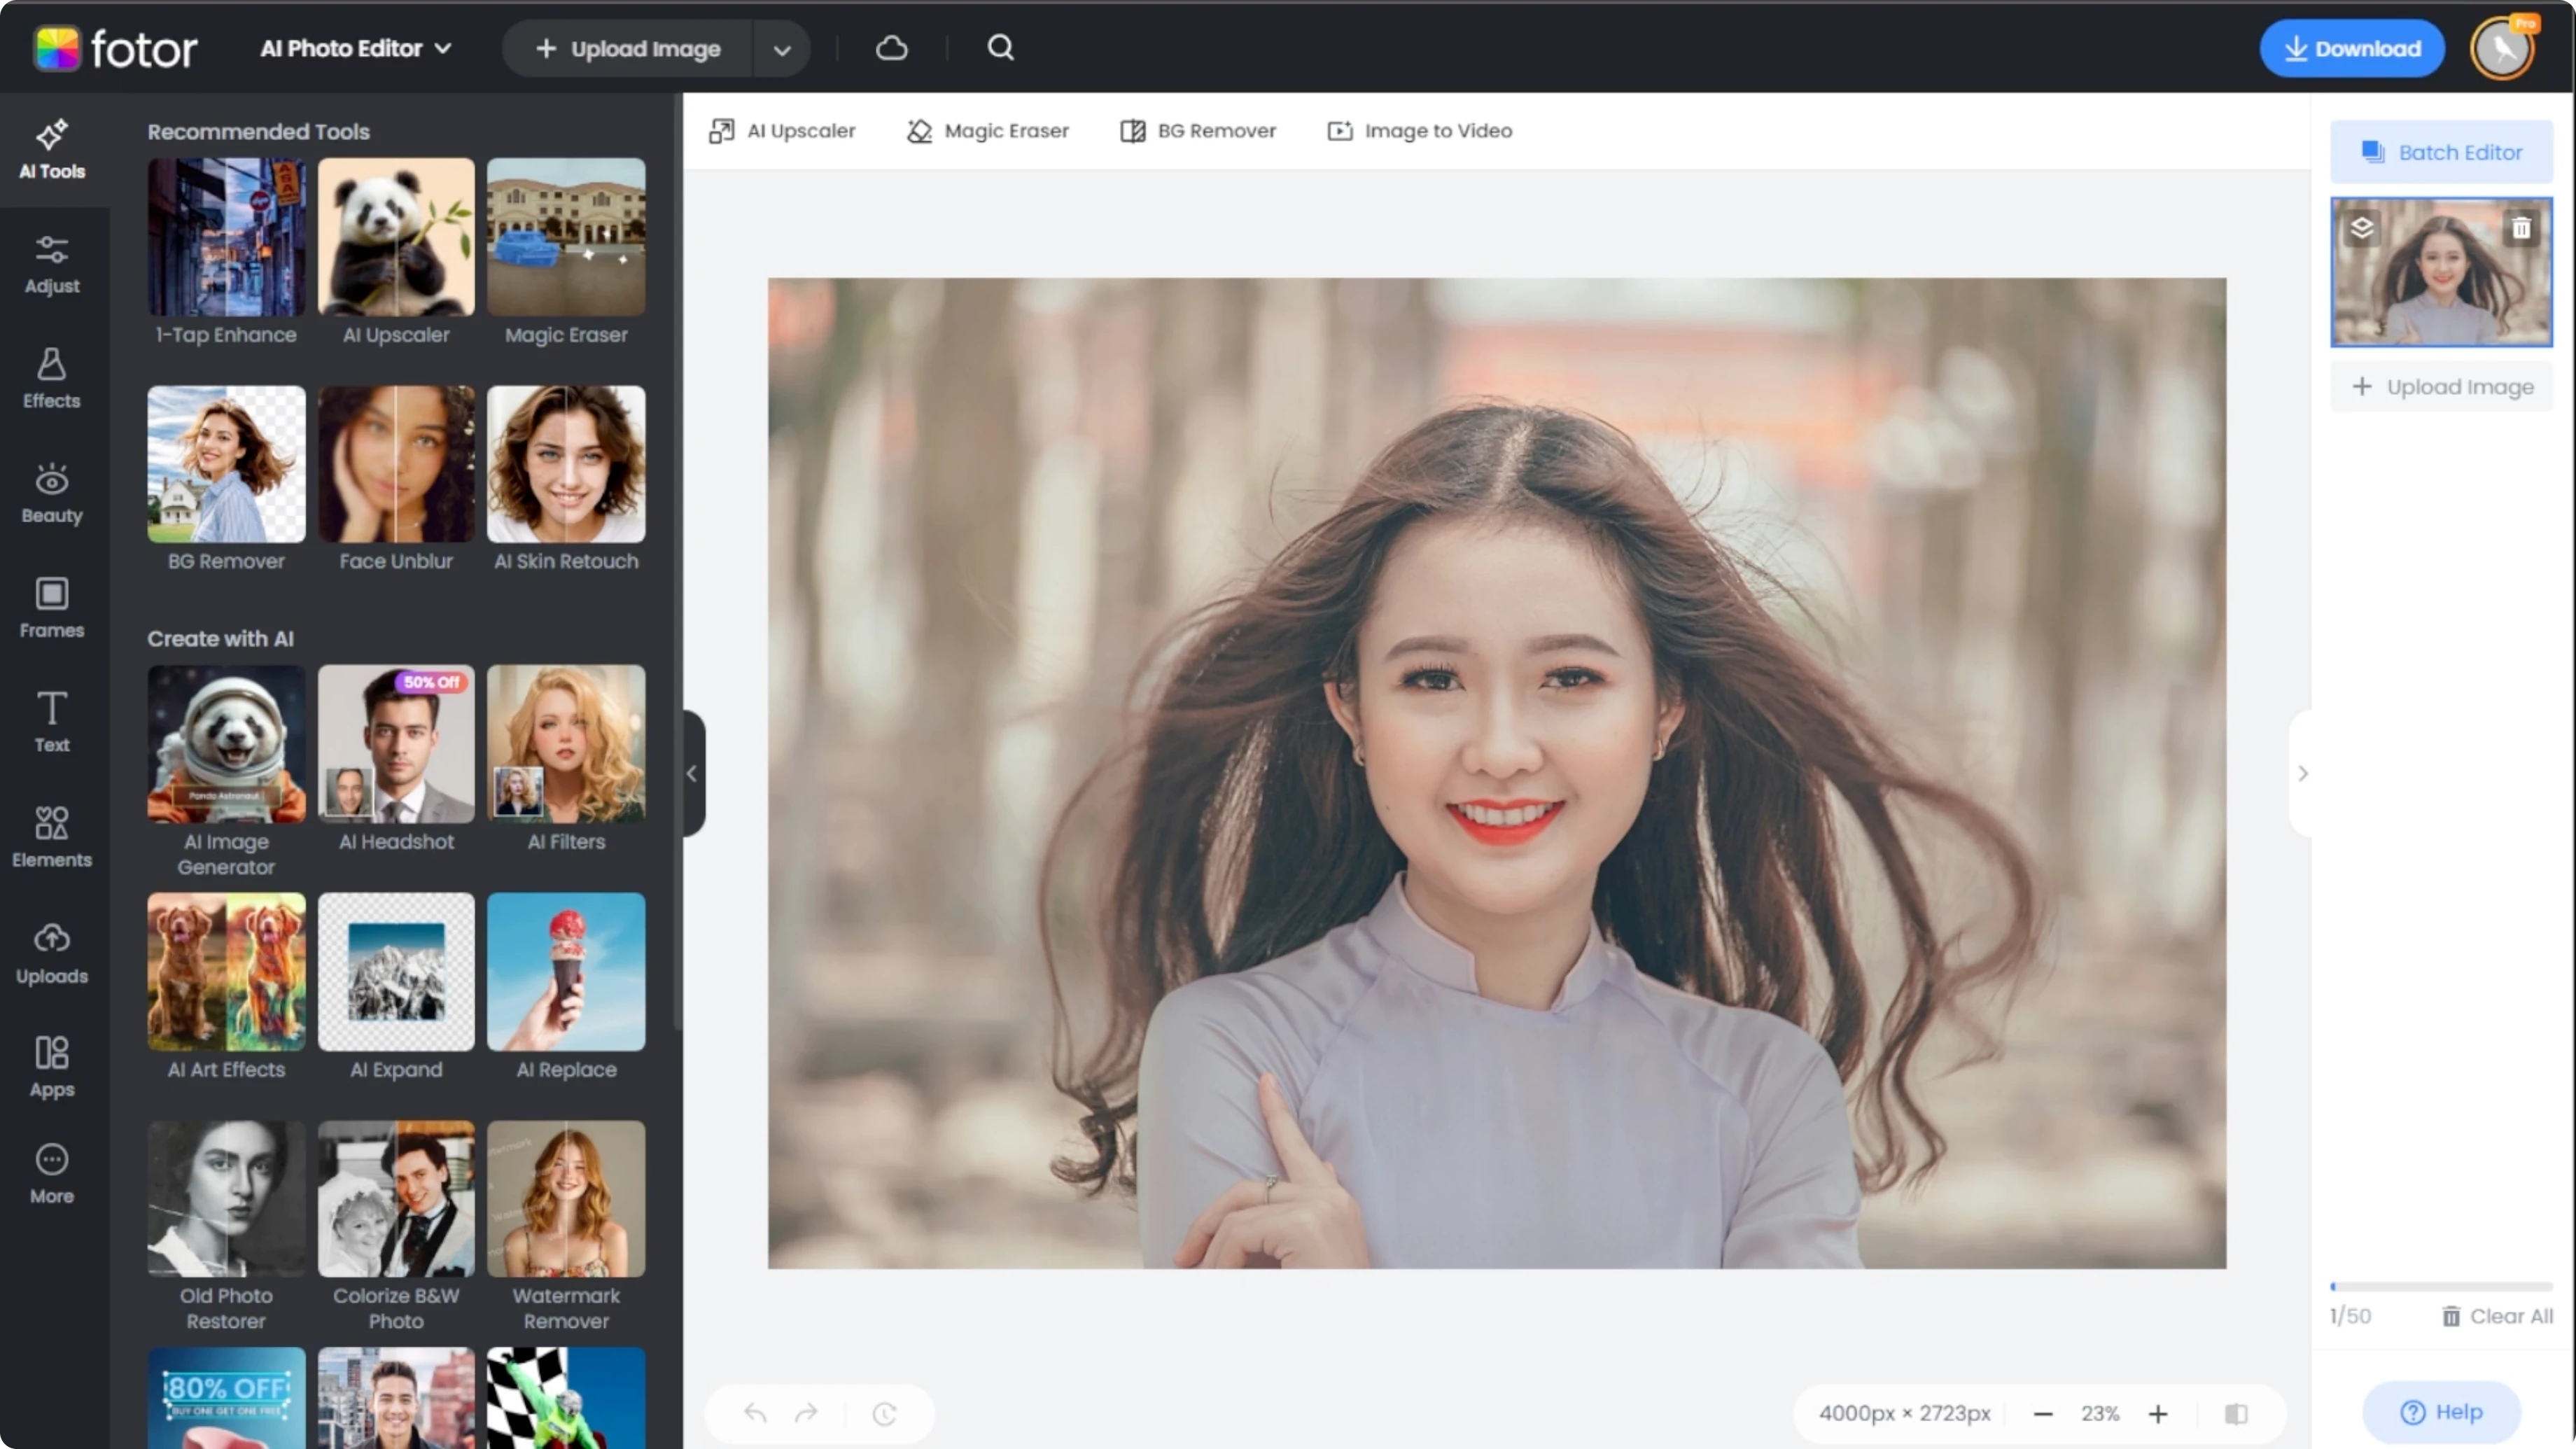Click Upload Image in the right panel

(2441, 387)
